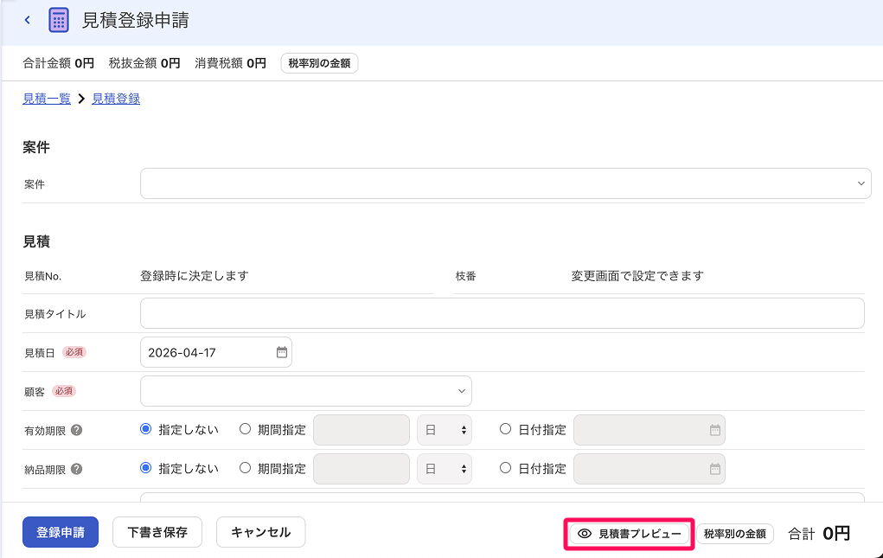Viewport: 883px width, 558px height.
Task: Click 下書き保存 to save a draft
Action: [157, 532]
